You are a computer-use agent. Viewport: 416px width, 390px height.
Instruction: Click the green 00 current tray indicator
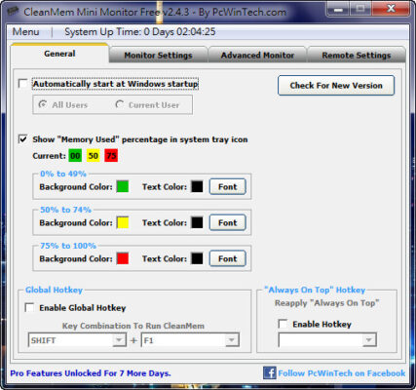pyautogui.click(x=75, y=156)
